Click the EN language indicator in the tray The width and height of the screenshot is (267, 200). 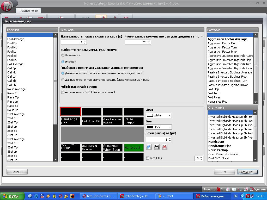[235, 196]
